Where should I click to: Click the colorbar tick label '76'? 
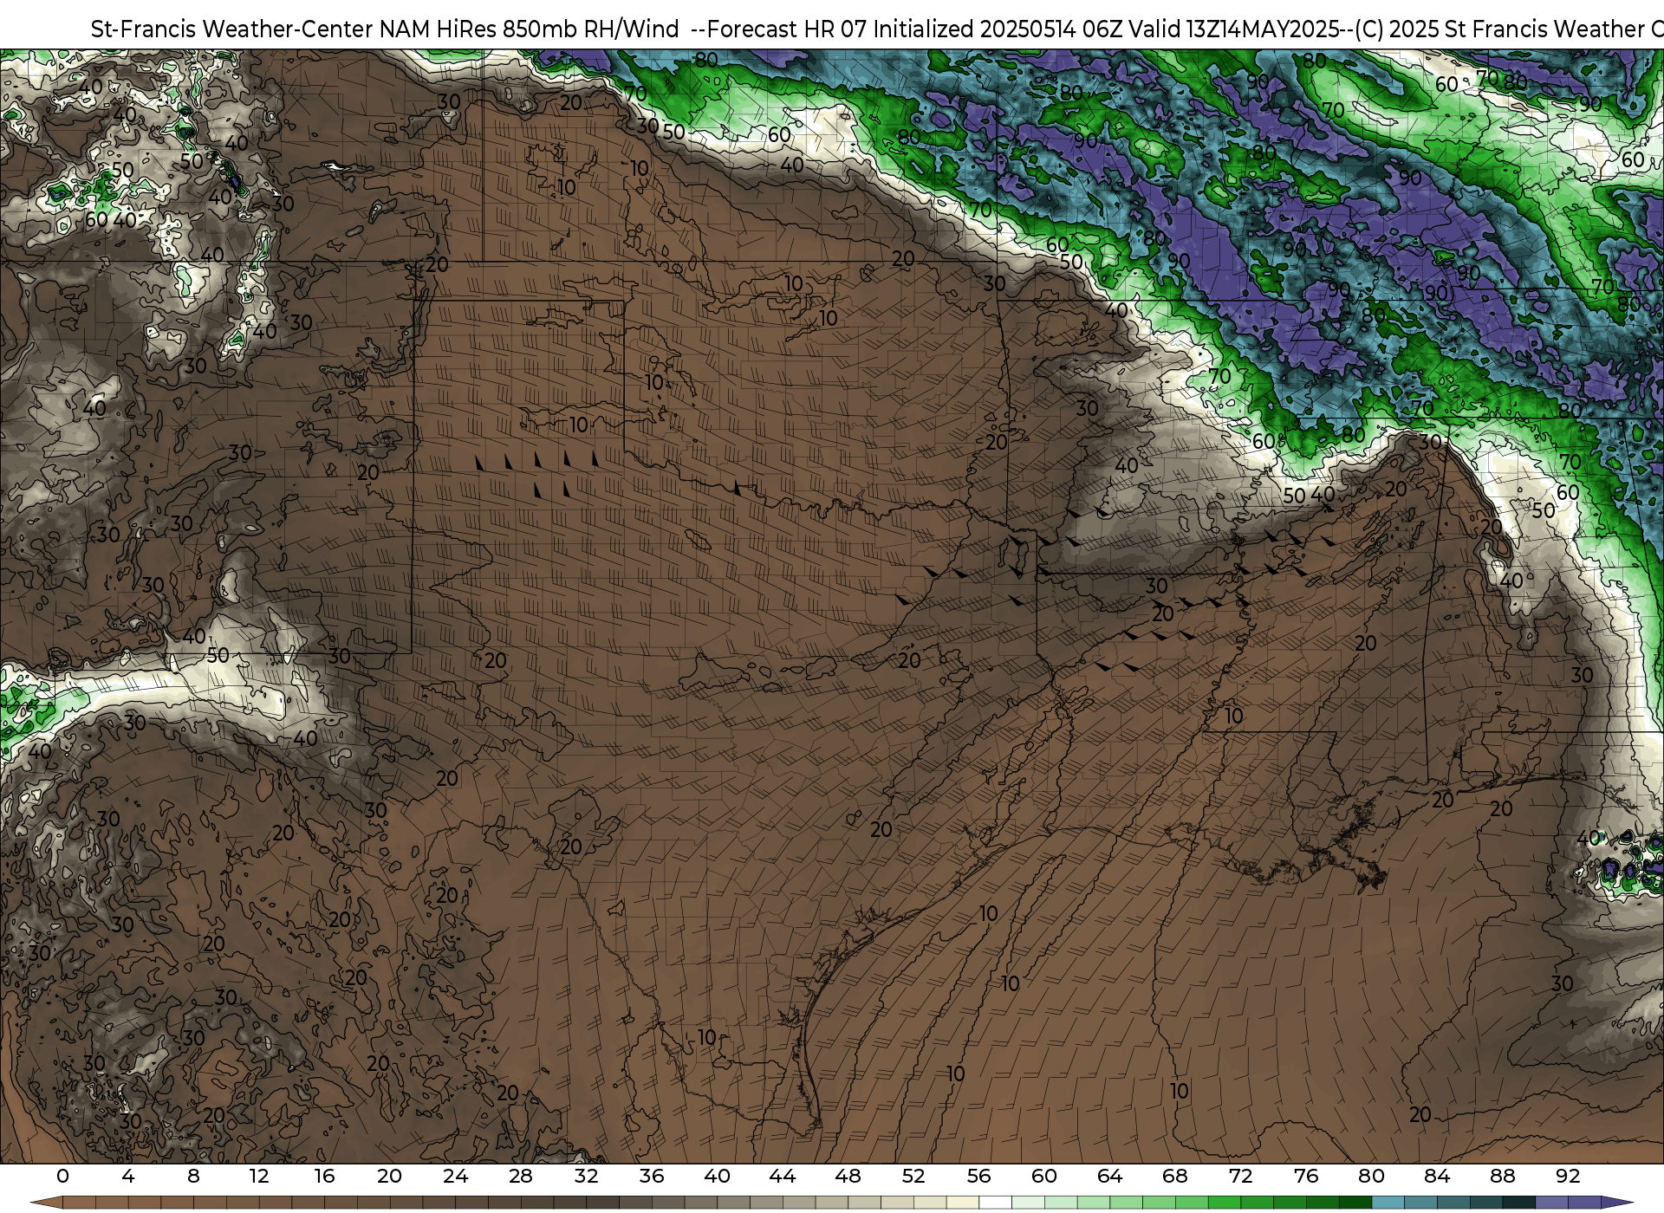1306,1176
